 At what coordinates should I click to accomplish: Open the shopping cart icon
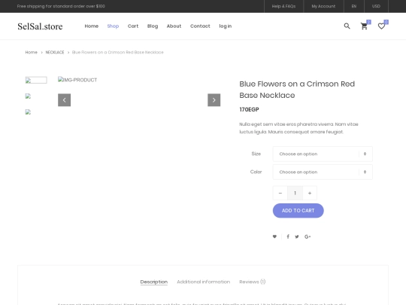tap(364, 26)
